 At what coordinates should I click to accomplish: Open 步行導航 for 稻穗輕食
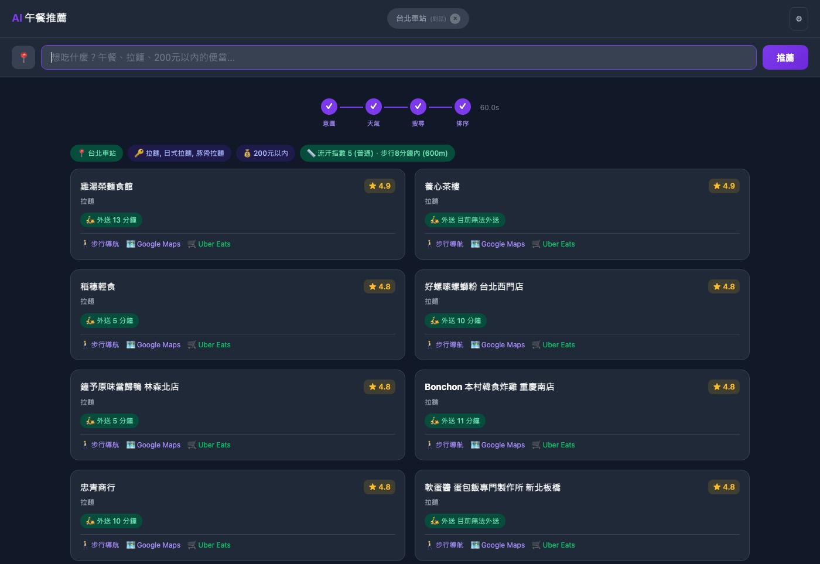coord(100,345)
